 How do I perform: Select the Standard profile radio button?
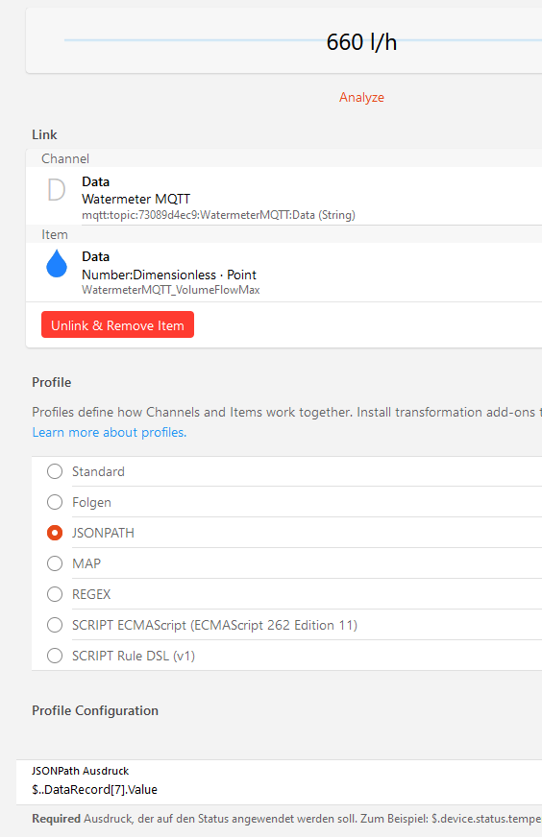coord(55,471)
